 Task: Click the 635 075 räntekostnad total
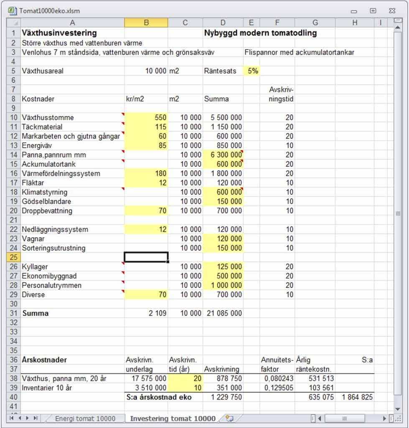click(315, 397)
